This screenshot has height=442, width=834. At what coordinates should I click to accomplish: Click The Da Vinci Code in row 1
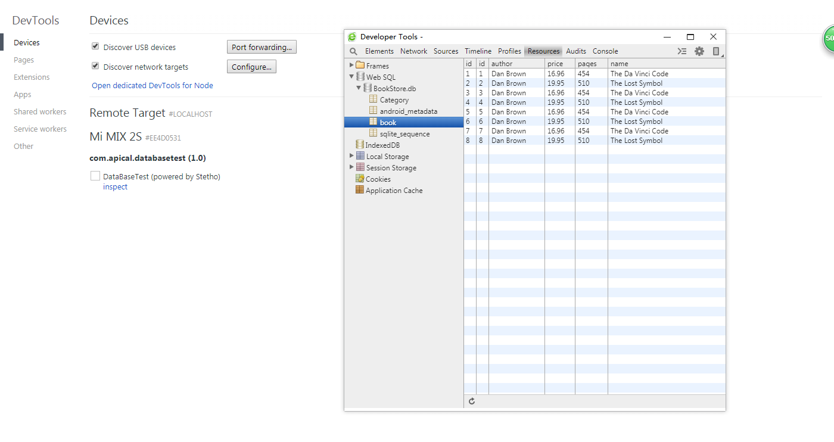click(x=639, y=74)
